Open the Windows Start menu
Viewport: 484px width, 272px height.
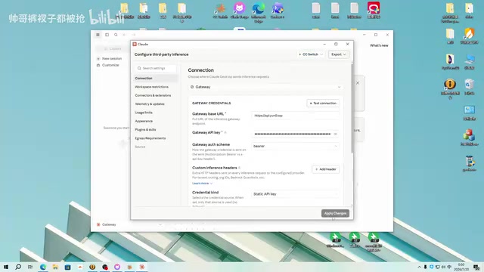pos(6,267)
